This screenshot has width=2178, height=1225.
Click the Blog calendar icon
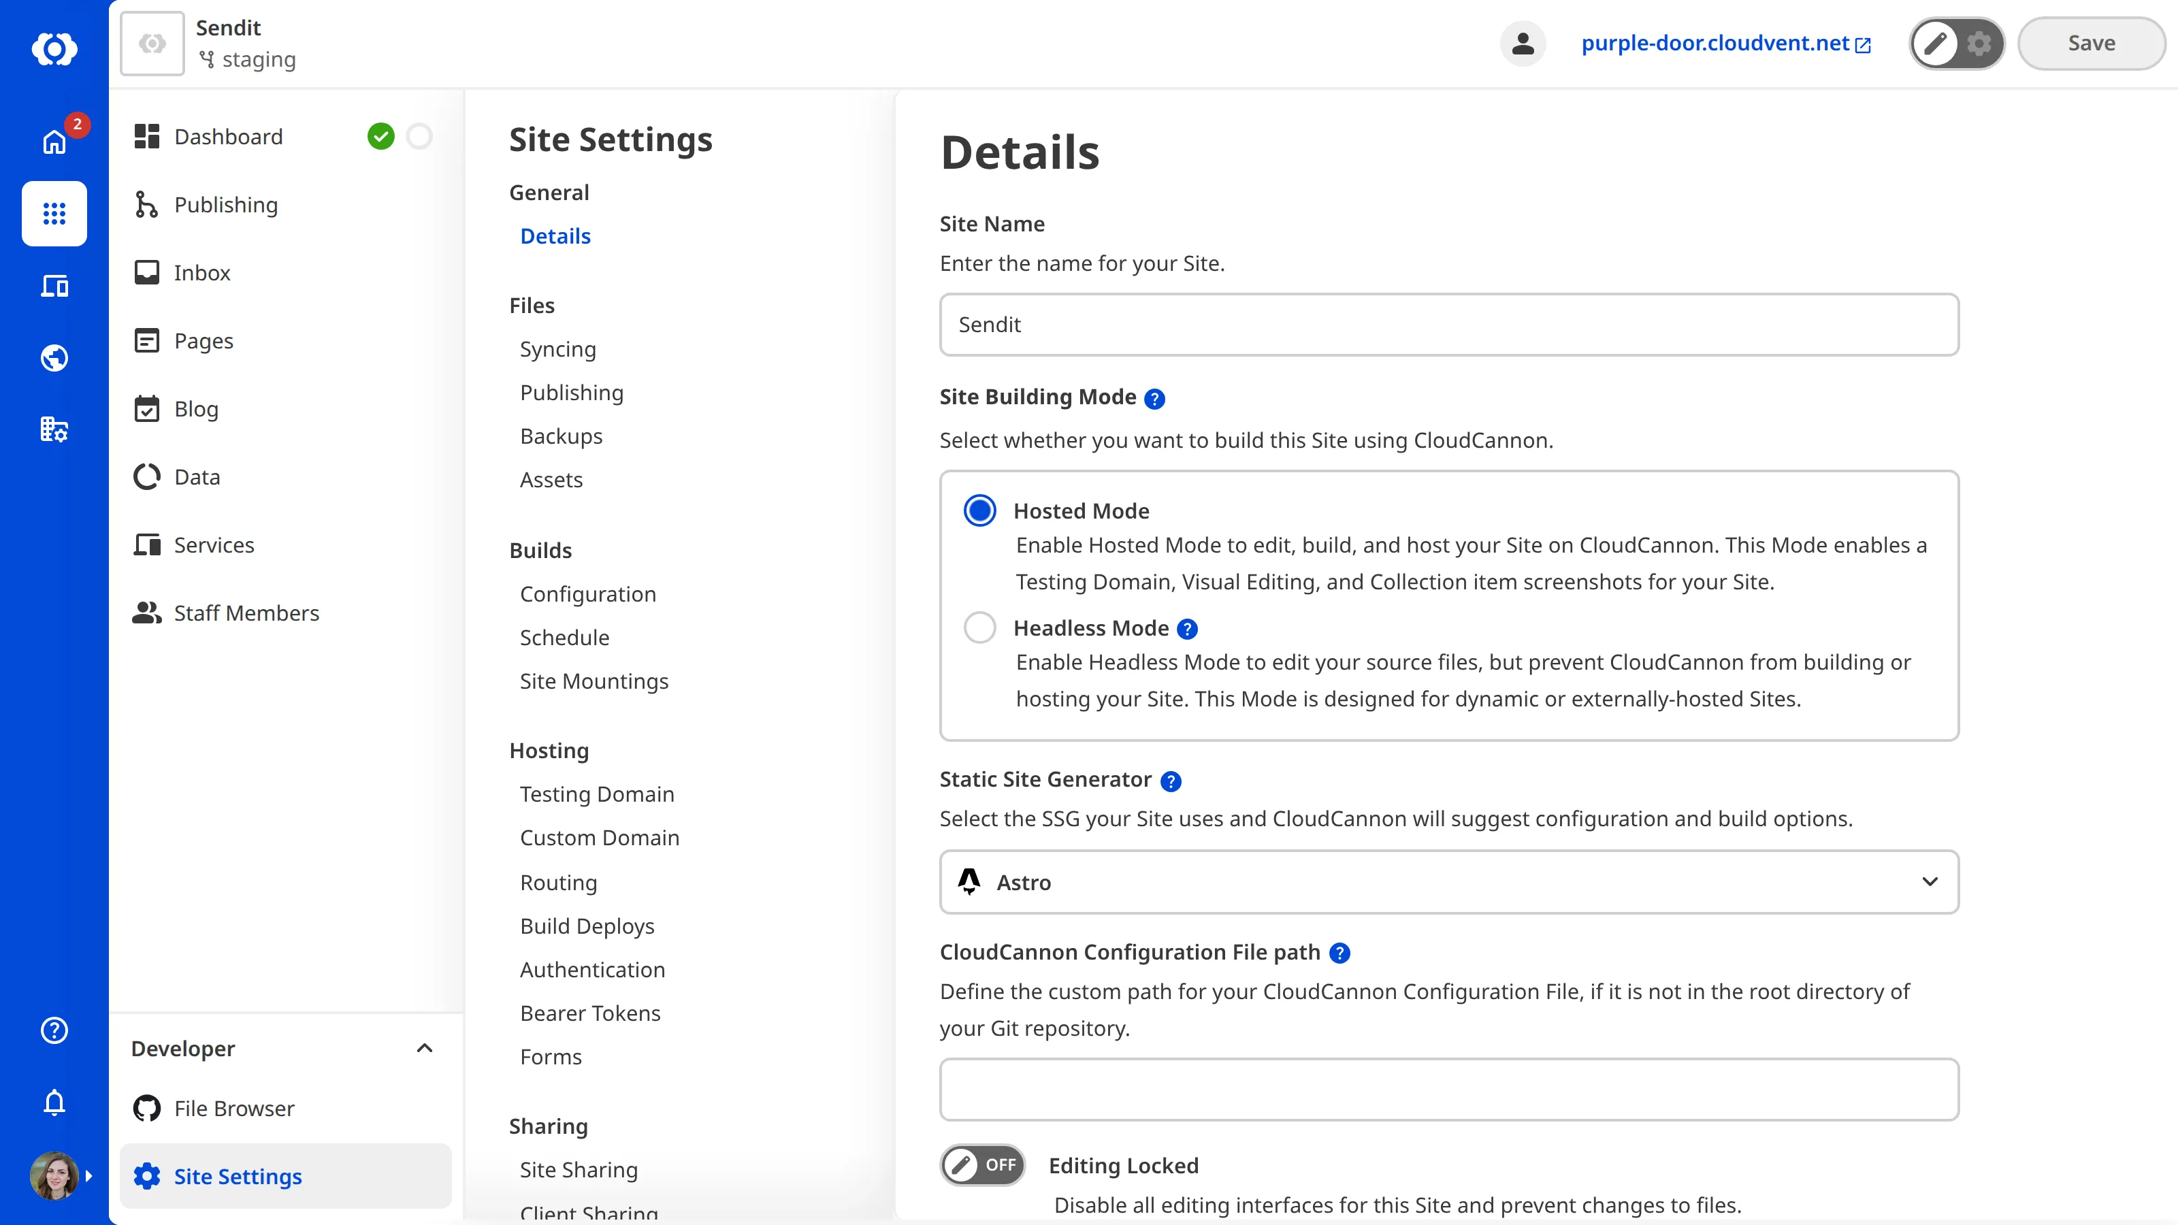point(147,408)
